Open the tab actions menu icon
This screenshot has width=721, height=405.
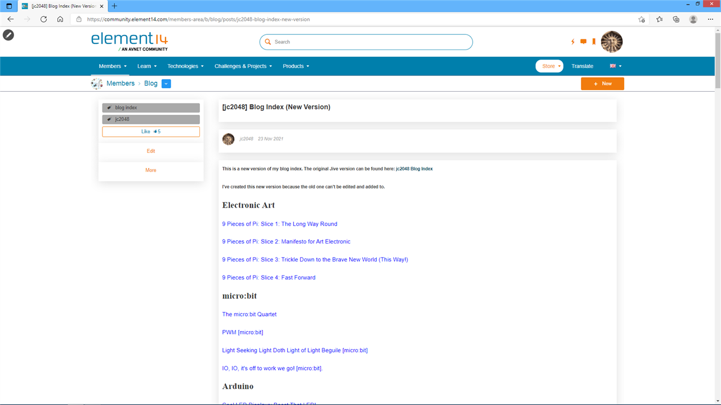[8, 6]
